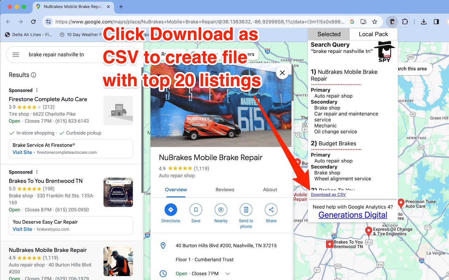The image size is (449, 280).
Task: Click the Download as CSV link
Action: 328,194
